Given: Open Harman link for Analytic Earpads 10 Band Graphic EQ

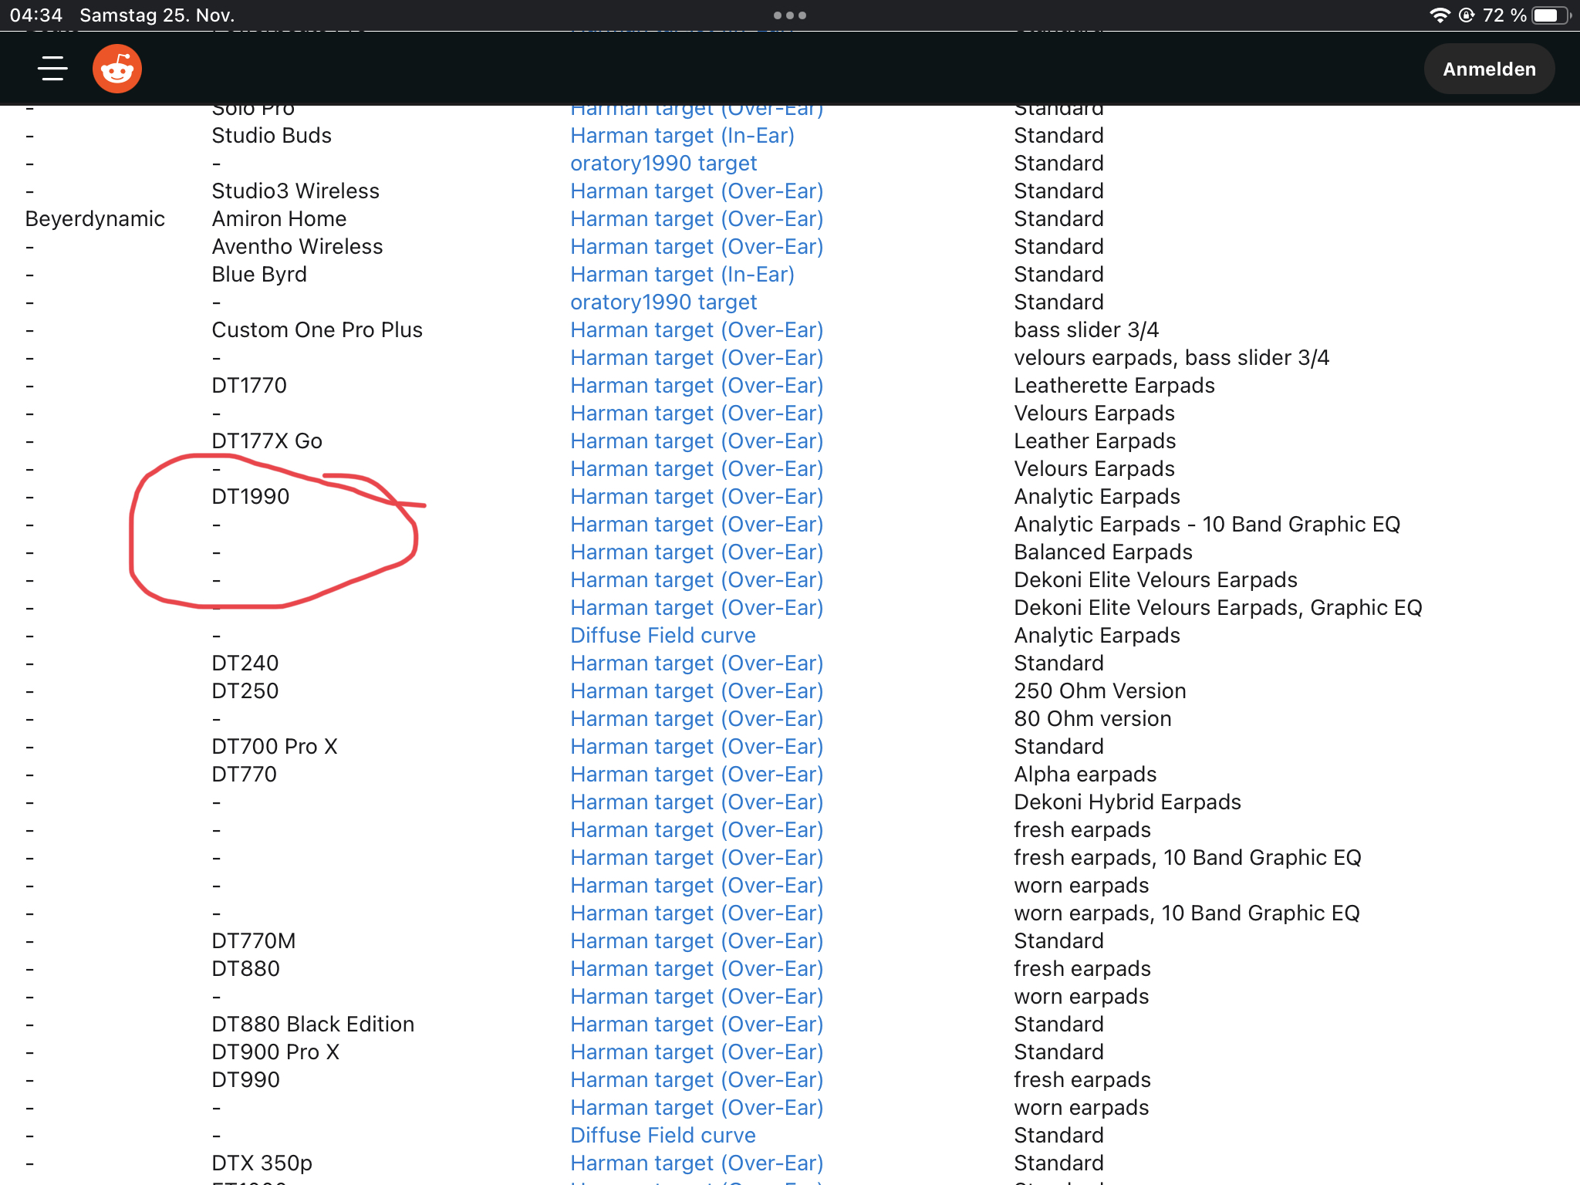Looking at the screenshot, I should point(697,525).
